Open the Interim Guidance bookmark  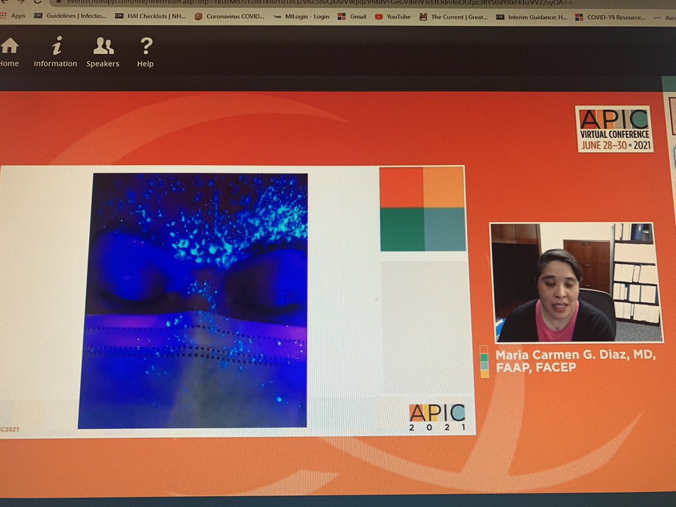pyautogui.click(x=532, y=17)
